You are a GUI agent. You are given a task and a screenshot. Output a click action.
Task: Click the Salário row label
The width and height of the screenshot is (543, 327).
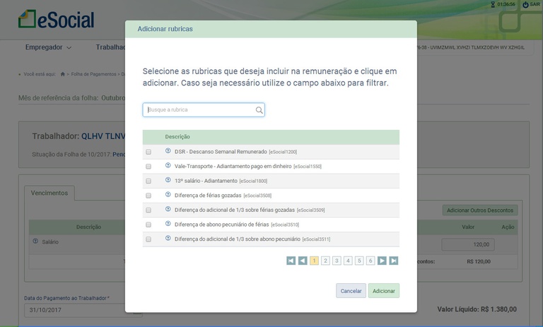tap(50, 242)
